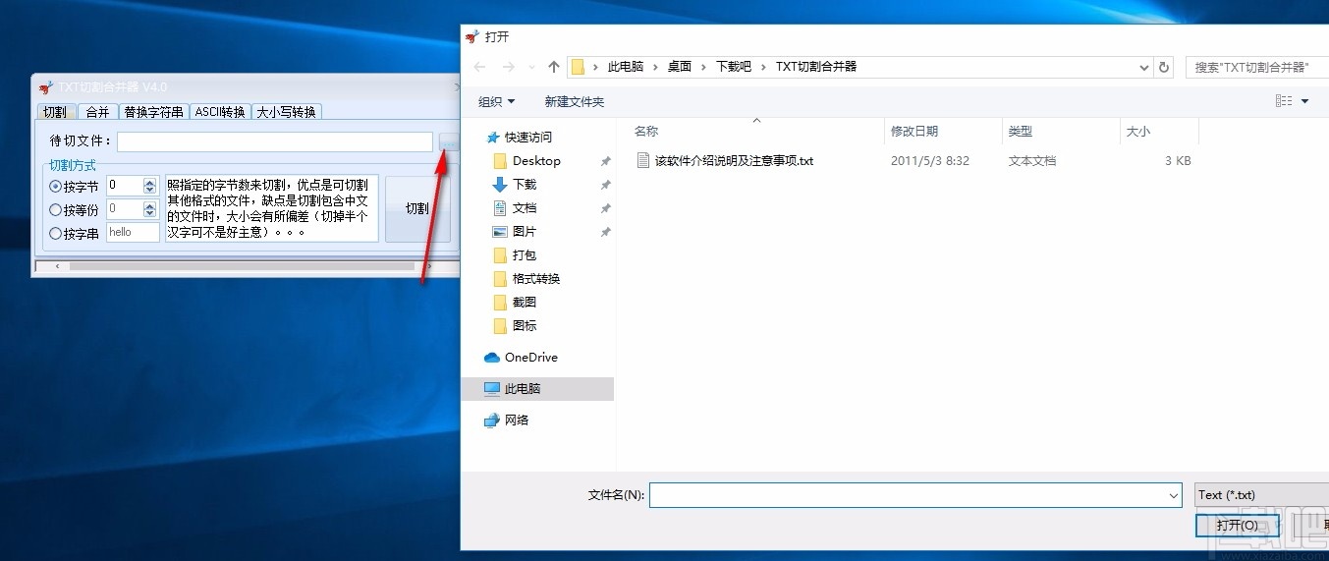Click the browse button next to 待切文件

point(449,141)
